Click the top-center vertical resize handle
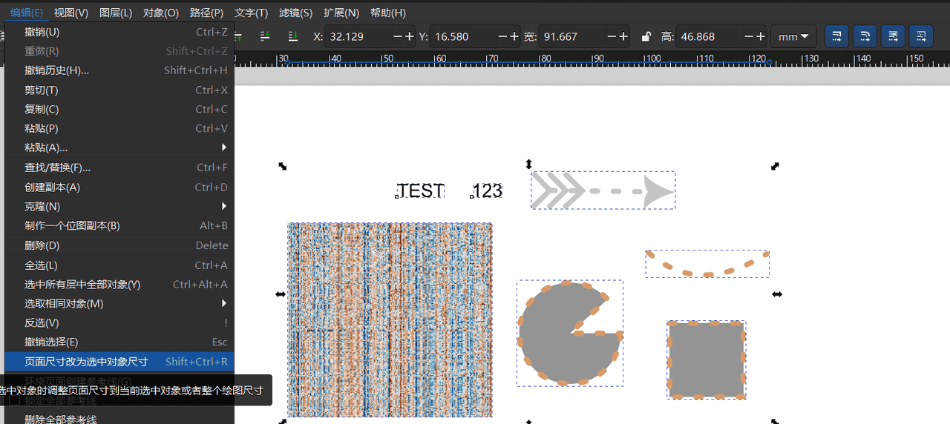Viewport: 950px width, 424px height. pyautogui.click(x=528, y=164)
